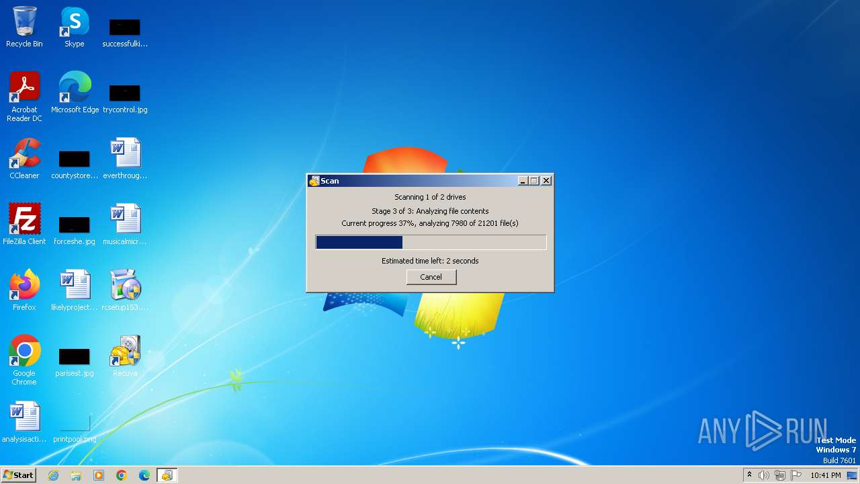Minimize the Scan dialog
This screenshot has height=484, width=860.
point(523,181)
